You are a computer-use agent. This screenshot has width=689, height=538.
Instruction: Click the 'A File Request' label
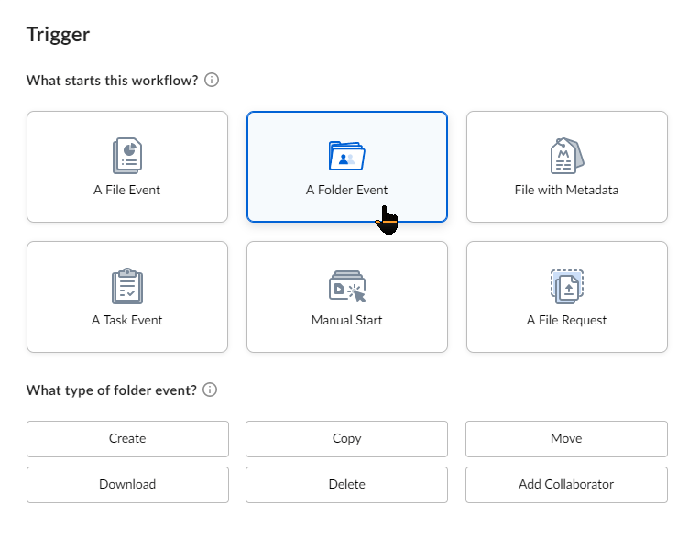point(566,320)
